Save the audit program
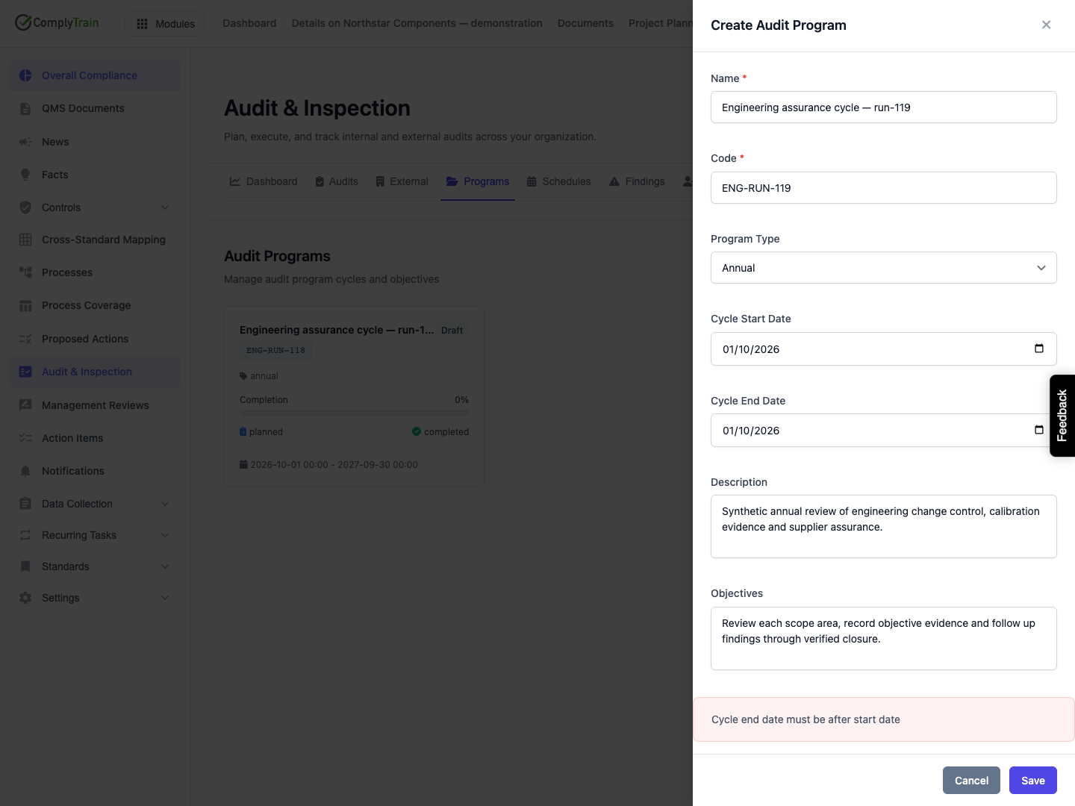 [1033, 781]
